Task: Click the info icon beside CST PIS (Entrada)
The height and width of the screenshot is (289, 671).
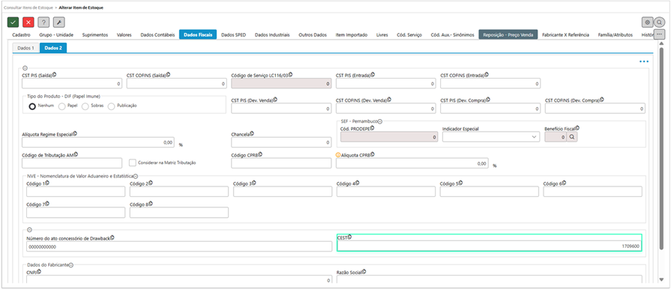Action: click(x=373, y=74)
